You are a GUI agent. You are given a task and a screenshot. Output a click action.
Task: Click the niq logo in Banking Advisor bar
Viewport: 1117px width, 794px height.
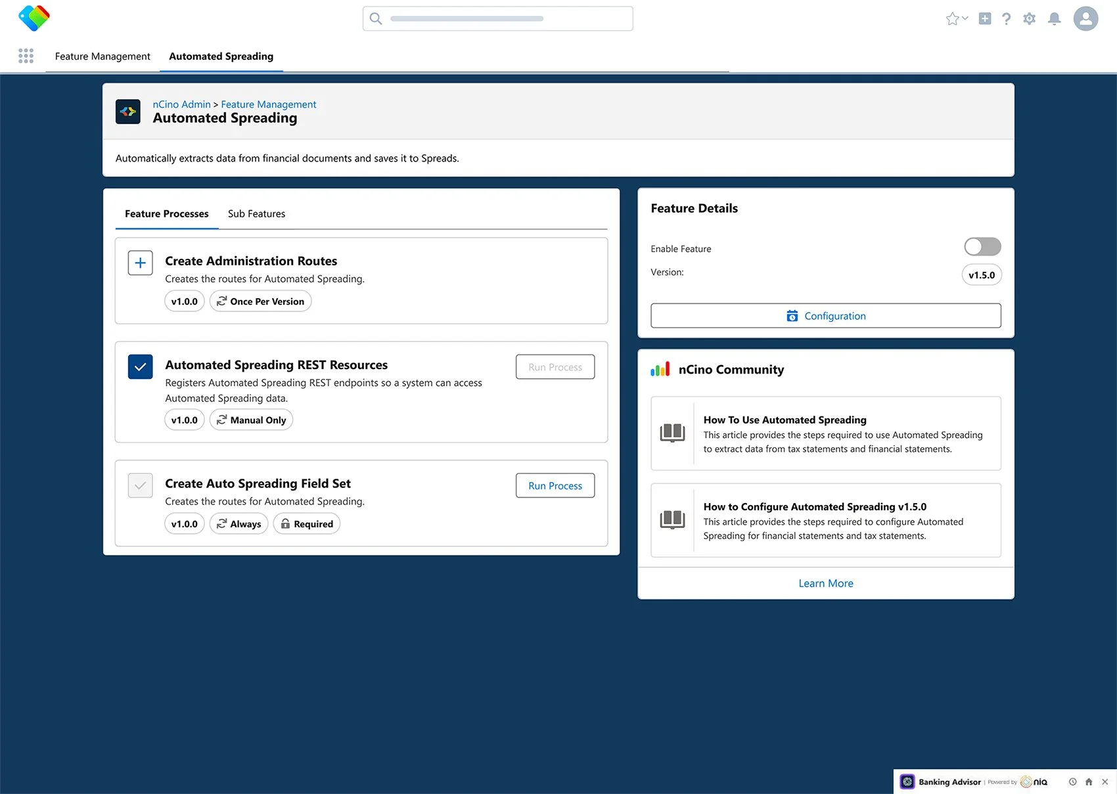click(x=1034, y=782)
